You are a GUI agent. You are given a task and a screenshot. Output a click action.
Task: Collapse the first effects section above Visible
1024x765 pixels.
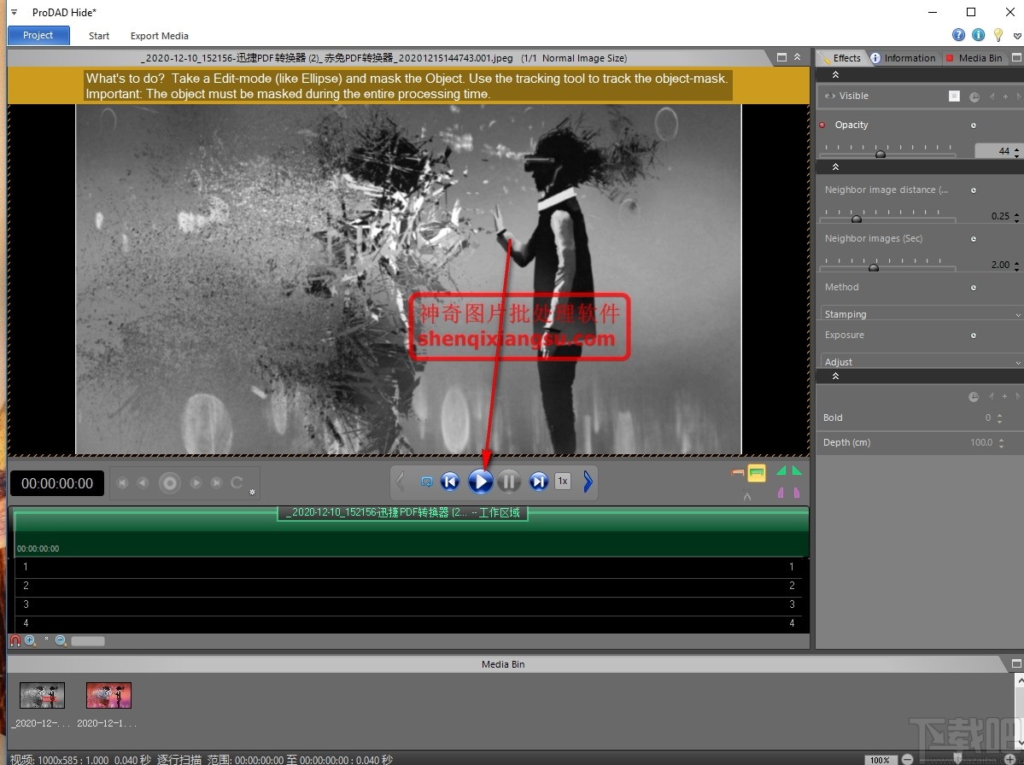(835, 75)
